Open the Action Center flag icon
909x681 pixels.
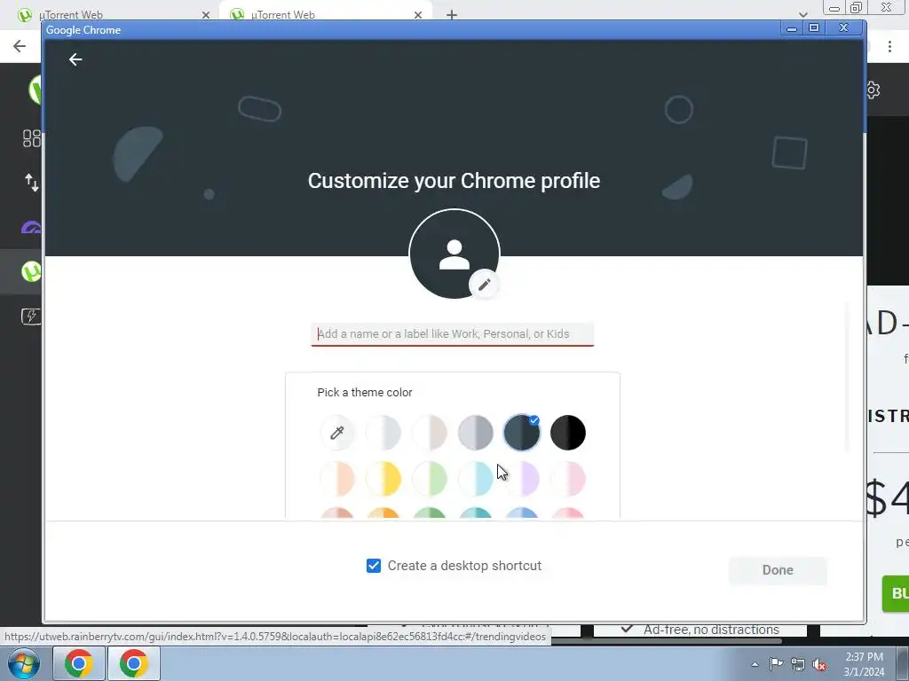tap(776, 664)
